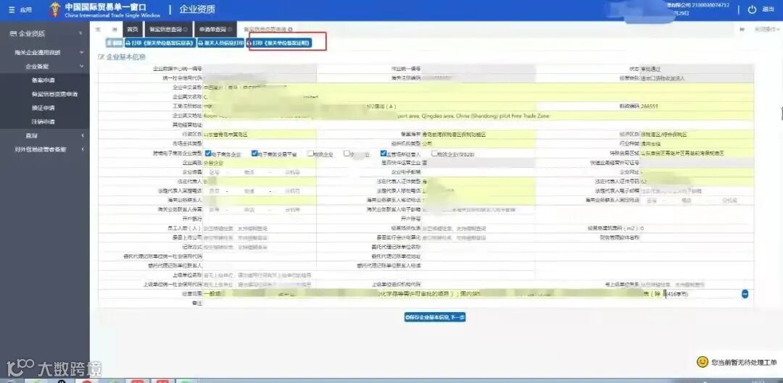Switch to the 首页 tab
This screenshot has height=383, width=783.
tap(133, 30)
